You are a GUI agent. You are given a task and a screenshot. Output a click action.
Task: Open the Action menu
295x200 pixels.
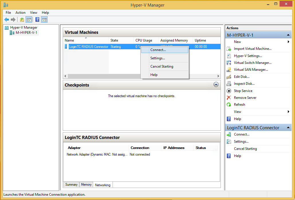(20, 13)
